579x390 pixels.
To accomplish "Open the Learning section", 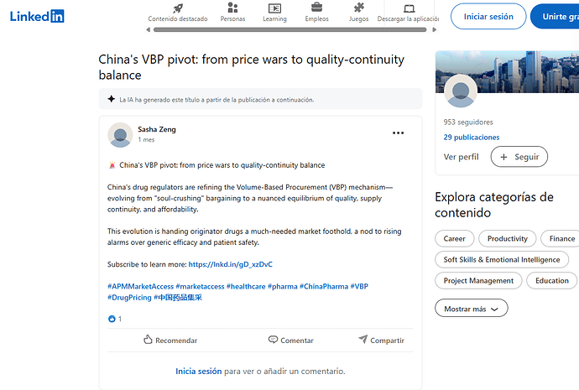I will [274, 13].
